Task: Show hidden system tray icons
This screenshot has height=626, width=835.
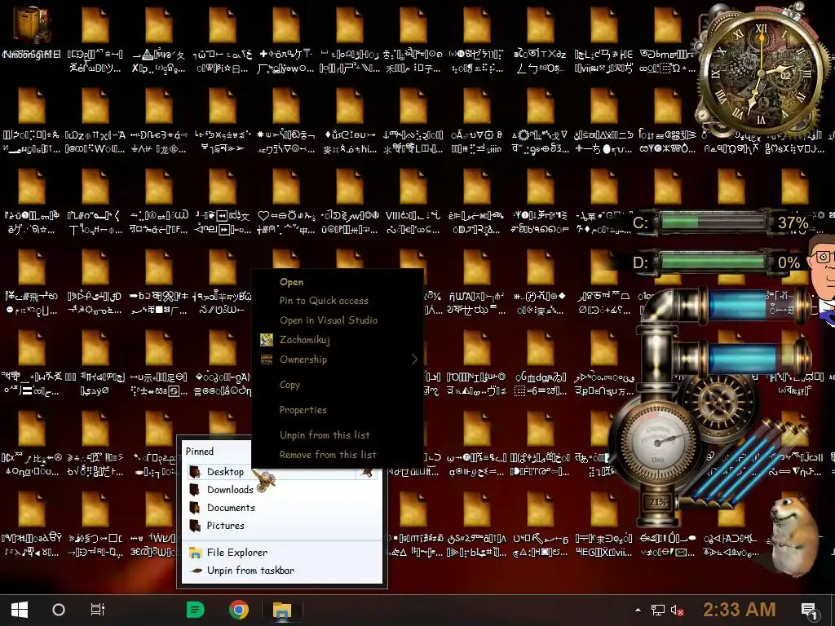Action: [x=638, y=610]
